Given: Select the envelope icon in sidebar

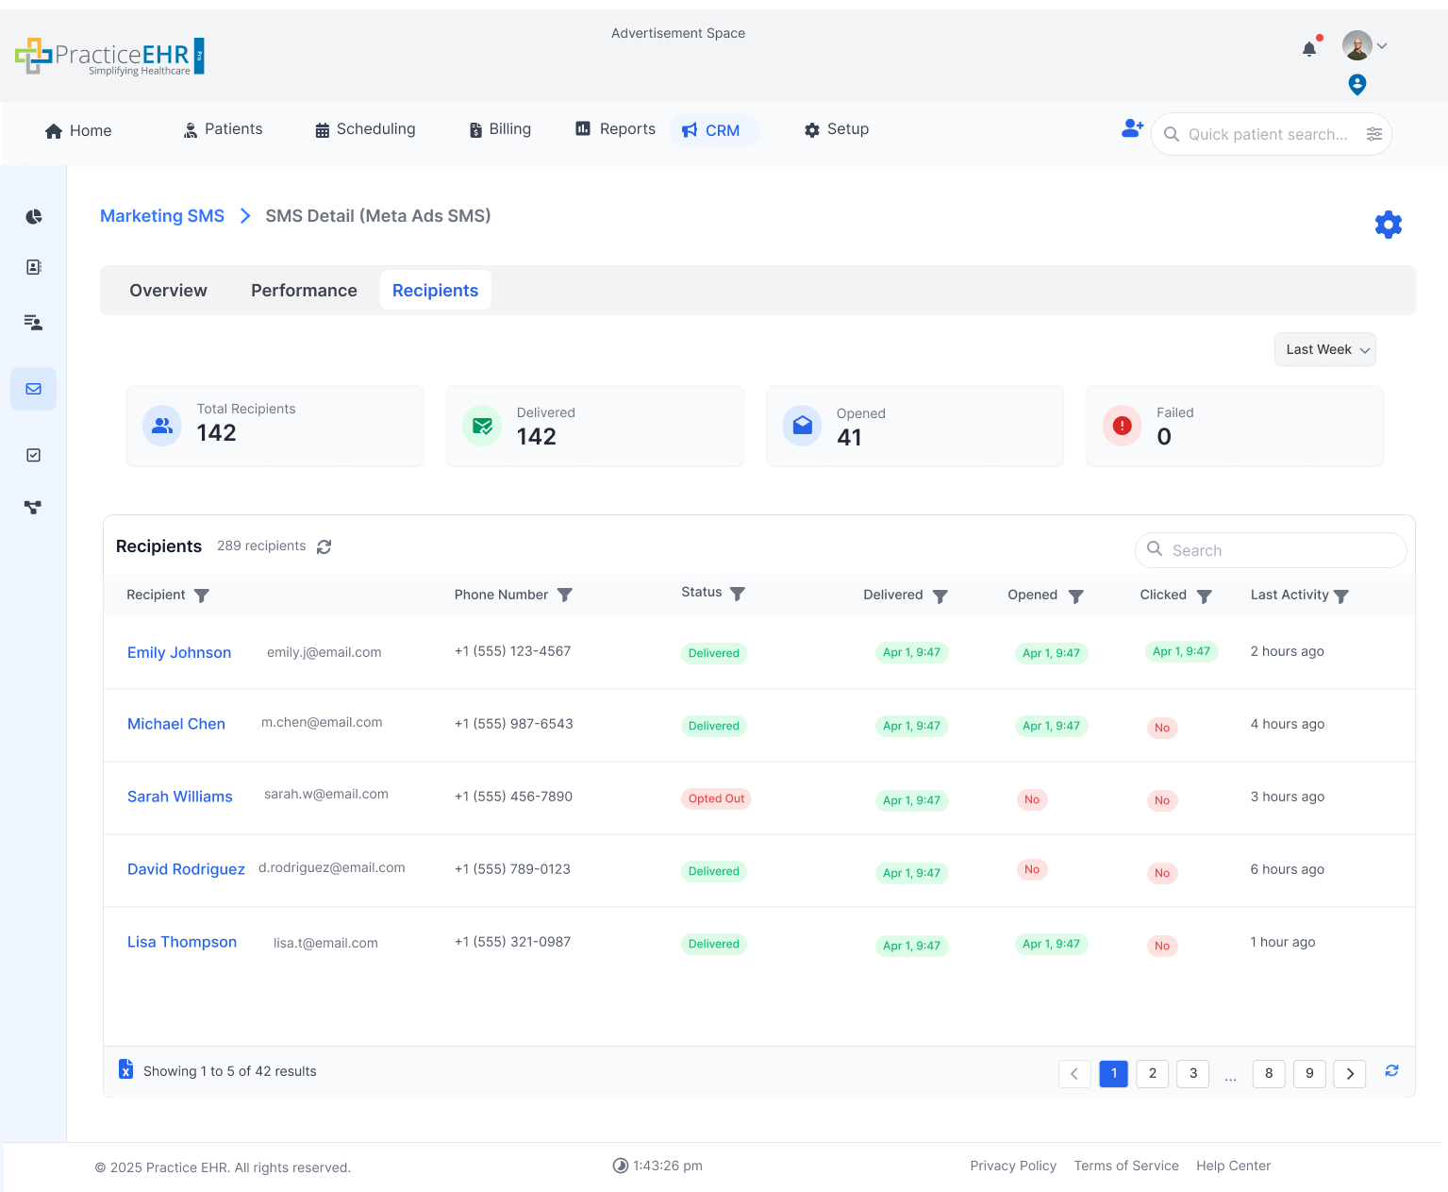Looking at the screenshot, I should point(34,389).
